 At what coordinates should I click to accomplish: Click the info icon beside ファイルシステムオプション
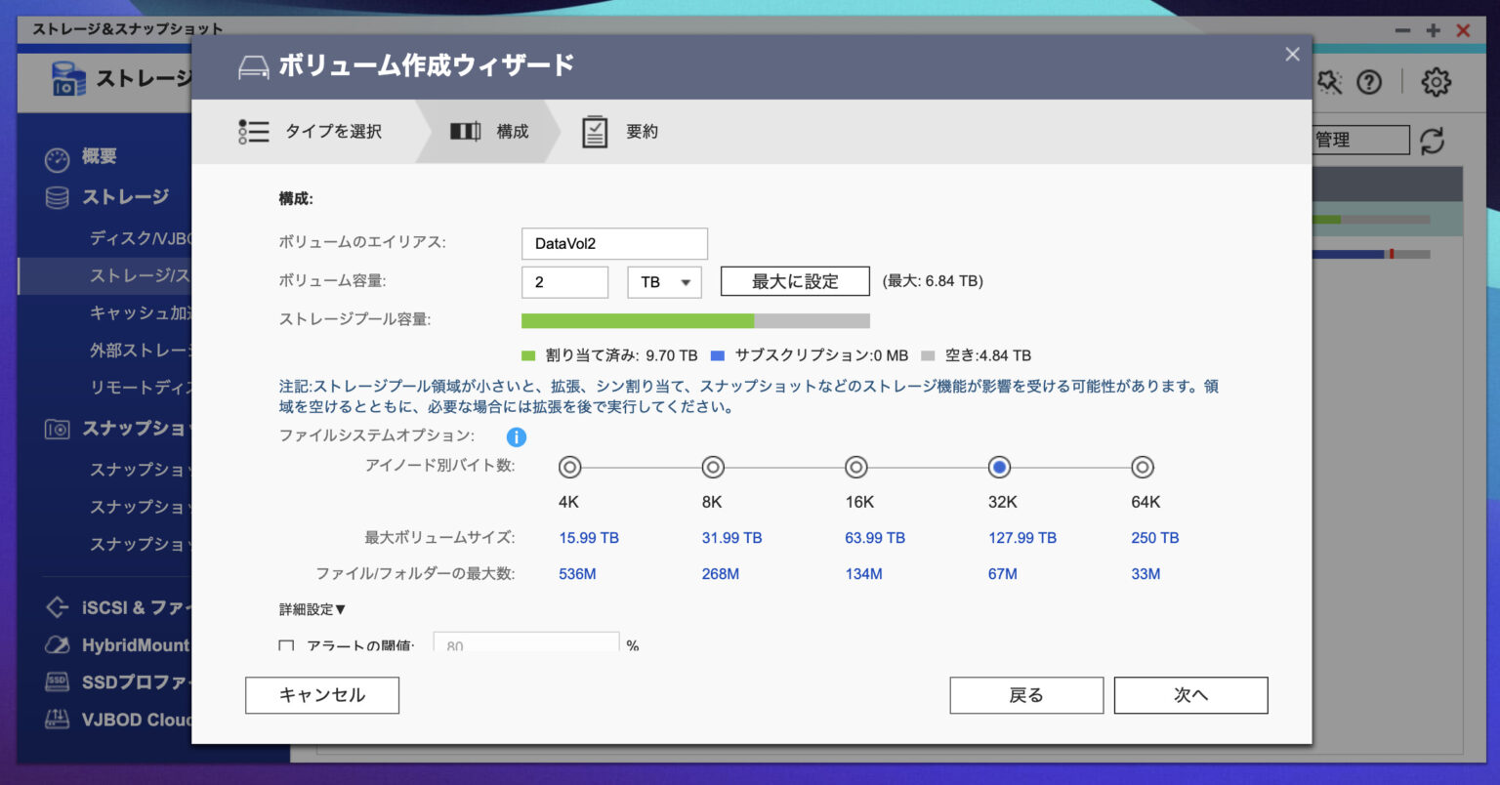click(x=517, y=437)
